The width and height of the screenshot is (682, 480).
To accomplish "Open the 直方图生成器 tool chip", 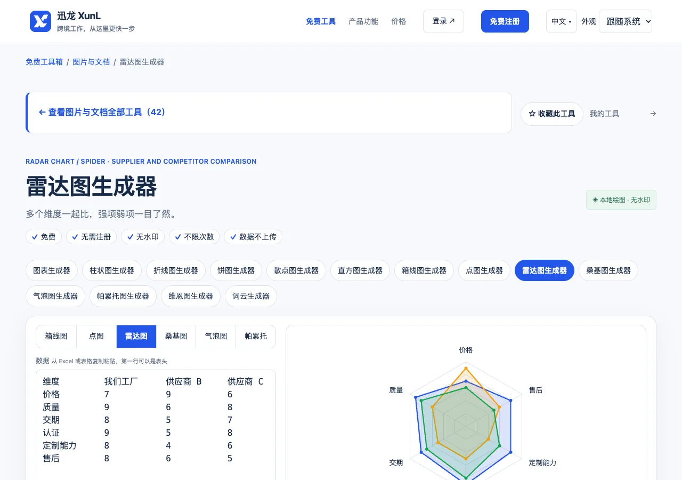I will point(360,270).
